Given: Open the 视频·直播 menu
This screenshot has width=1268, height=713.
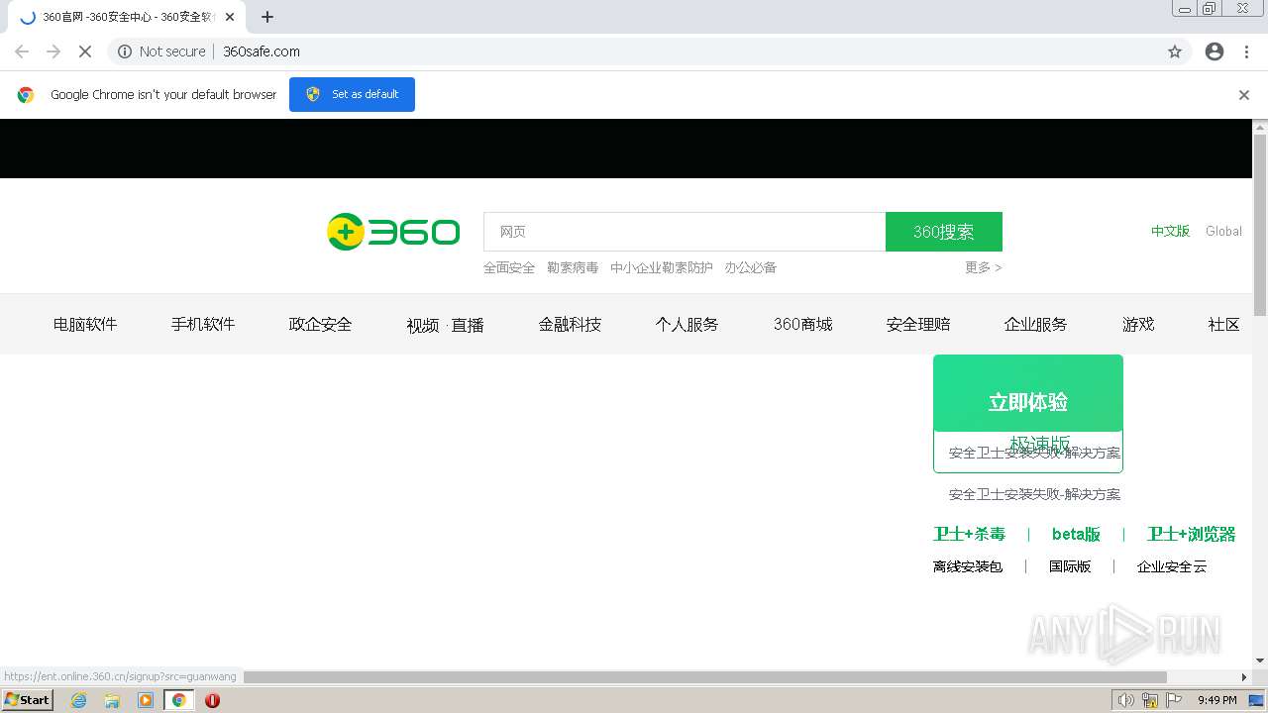Looking at the screenshot, I should tap(445, 325).
